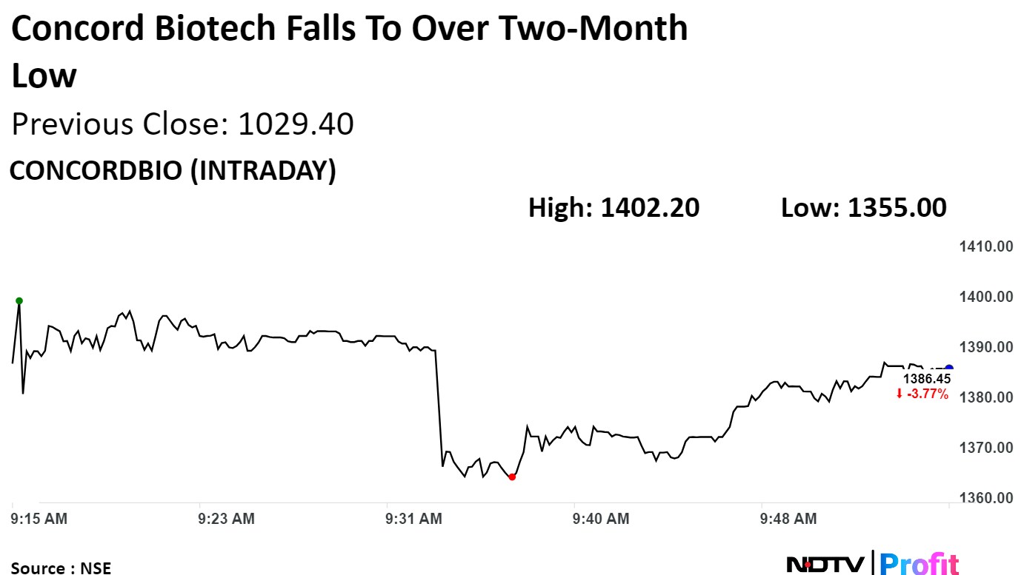Select the 1386.45 current price label
The image size is (1024, 575).
pyautogui.click(x=925, y=379)
